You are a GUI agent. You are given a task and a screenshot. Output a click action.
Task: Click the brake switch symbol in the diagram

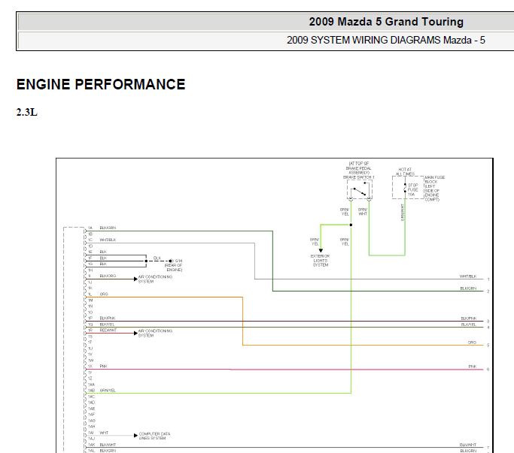click(360, 190)
